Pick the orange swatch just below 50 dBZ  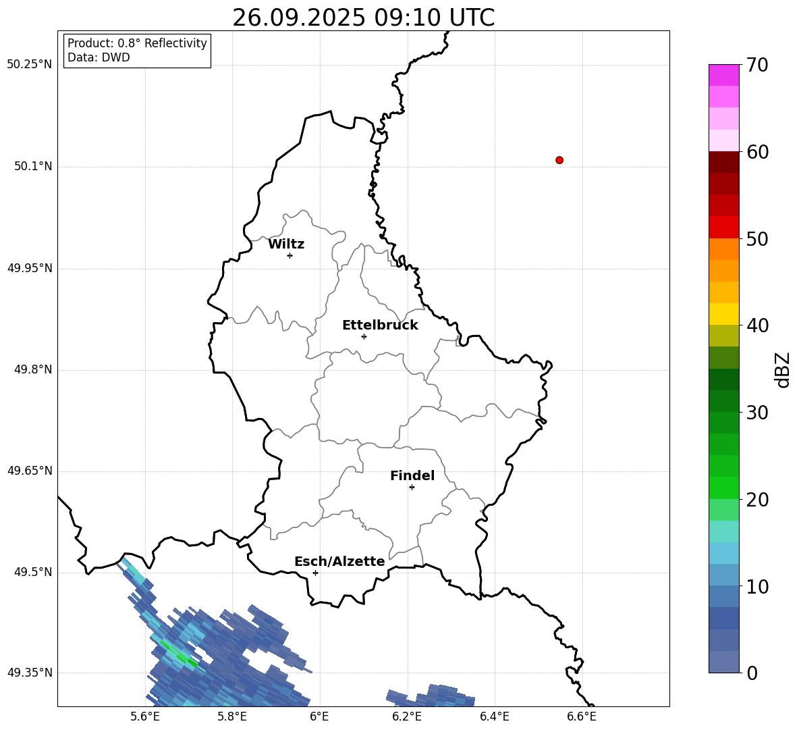click(723, 249)
